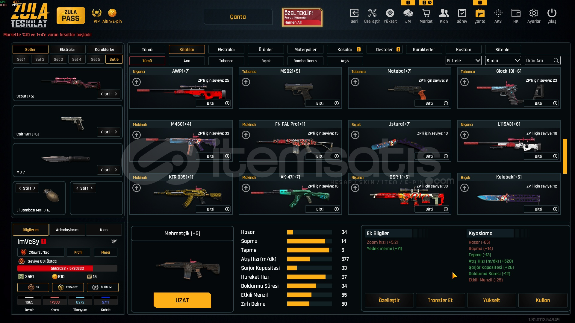Click upgrade arrow icon on AWP[+7] card

(x=137, y=82)
